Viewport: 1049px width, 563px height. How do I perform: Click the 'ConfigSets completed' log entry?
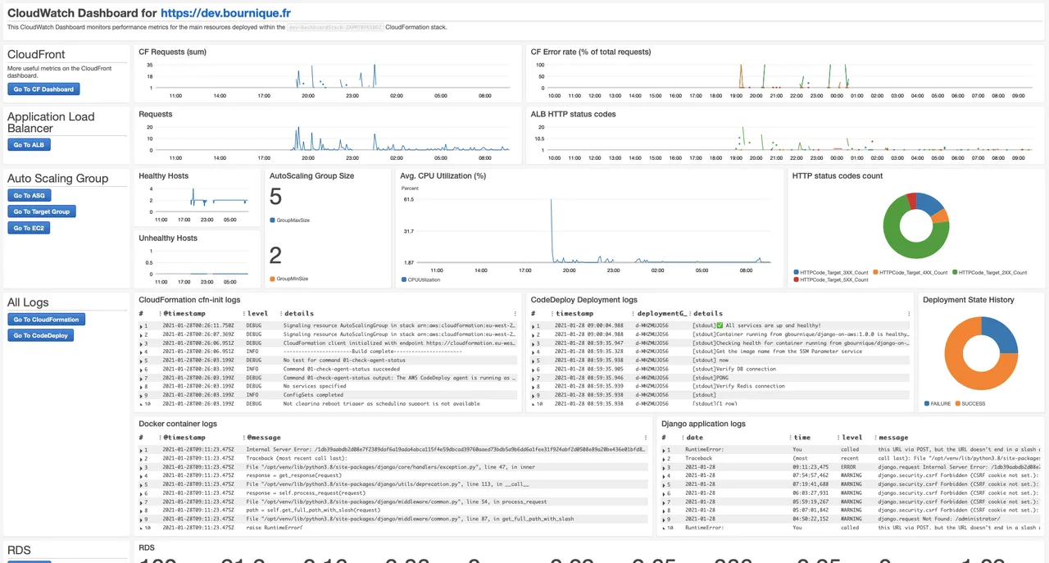(x=315, y=395)
